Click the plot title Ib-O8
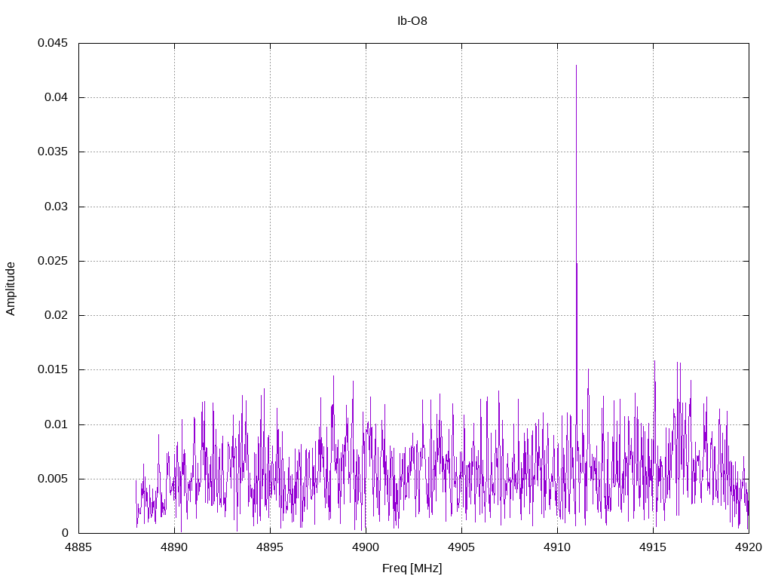772x579 pixels. coord(412,21)
